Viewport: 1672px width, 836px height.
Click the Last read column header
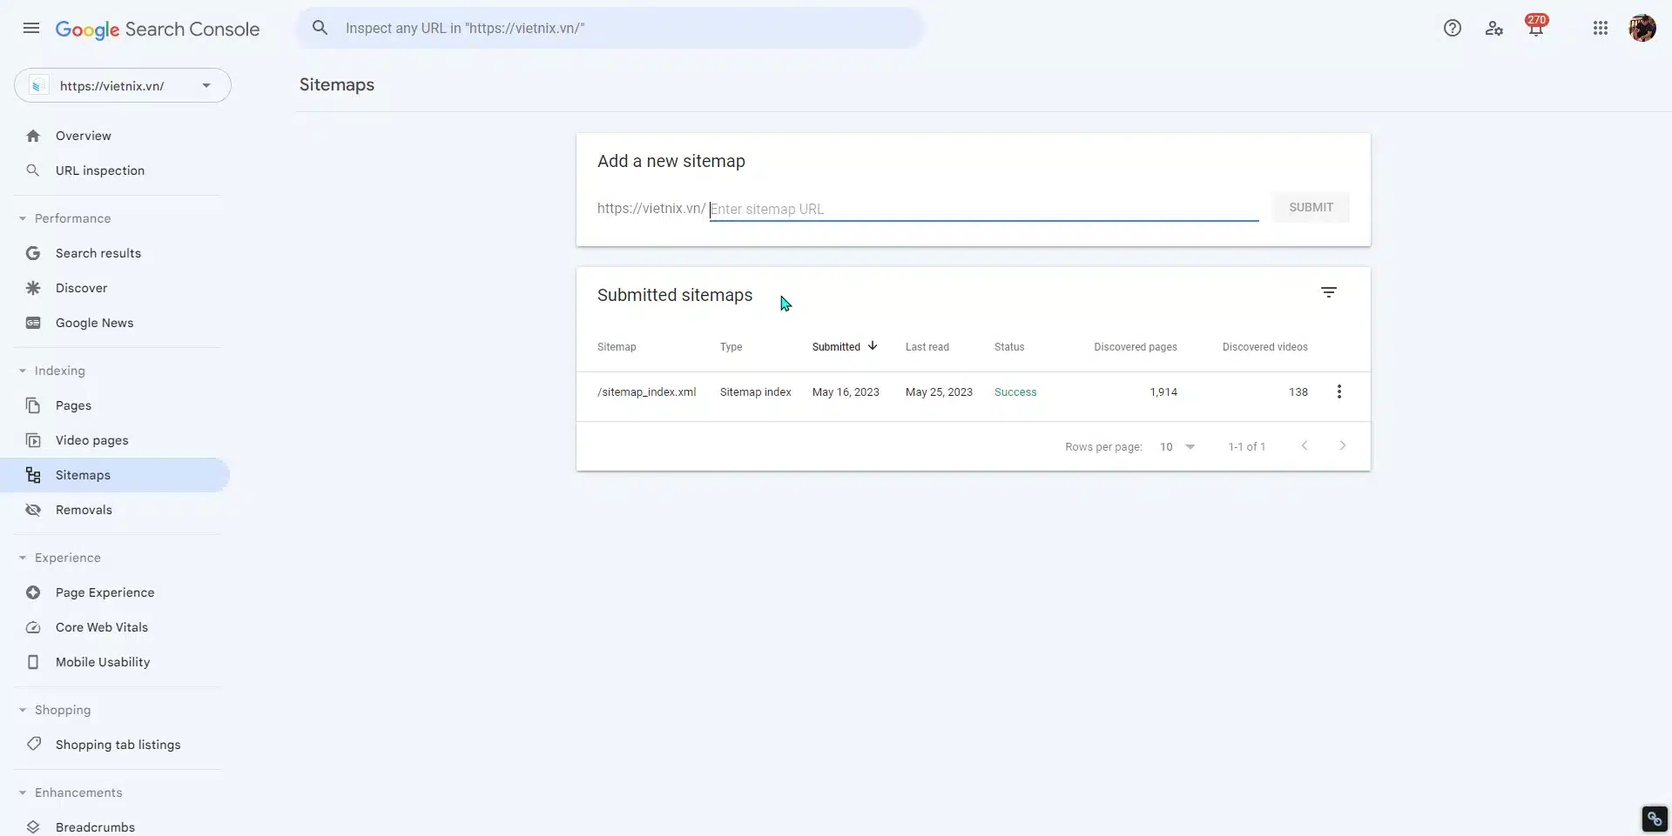927,347
